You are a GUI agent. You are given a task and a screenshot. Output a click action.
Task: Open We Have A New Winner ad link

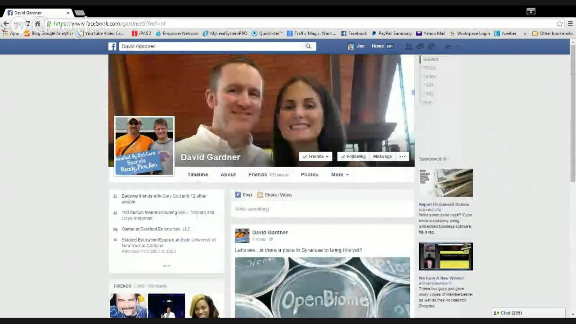(441, 278)
